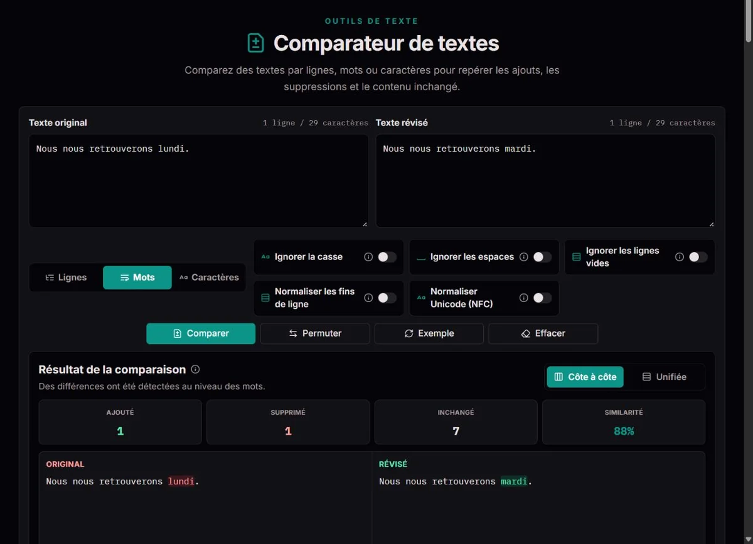Click info icon next to Ignorer la casse
The width and height of the screenshot is (753, 544).
pyautogui.click(x=368, y=257)
